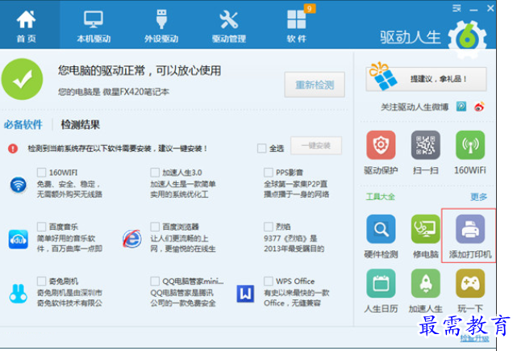
Task: Click the 检测升级 link at the bottom
Action: [474, 339]
